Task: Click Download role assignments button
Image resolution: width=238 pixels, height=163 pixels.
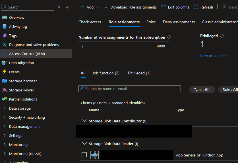Action: click(131, 7)
